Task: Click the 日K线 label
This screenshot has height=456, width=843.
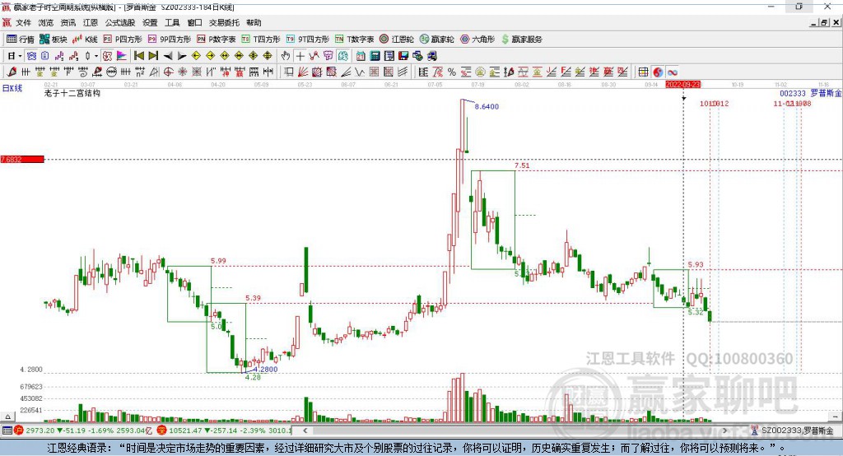Action: click(12, 88)
